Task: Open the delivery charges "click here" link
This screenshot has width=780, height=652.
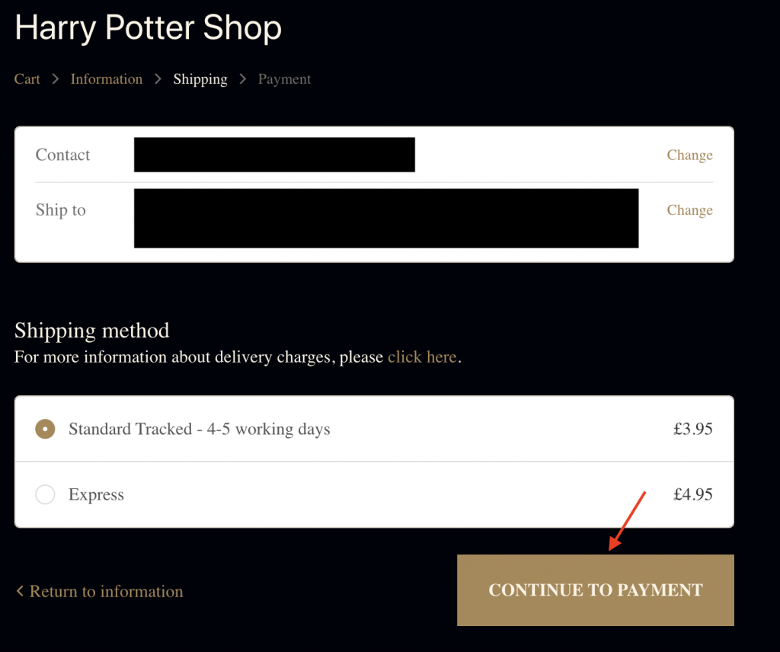Action: pyautogui.click(x=422, y=357)
